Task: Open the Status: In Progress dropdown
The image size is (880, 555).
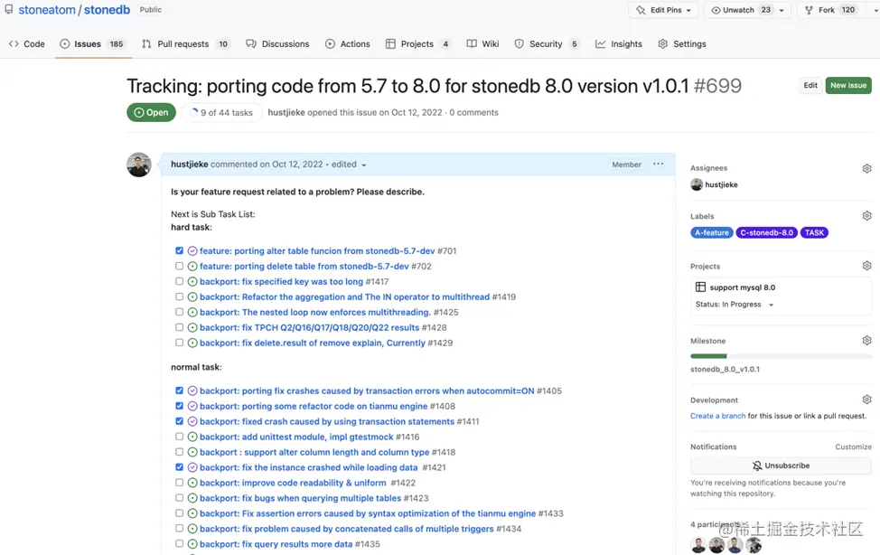Action: (735, 305)
